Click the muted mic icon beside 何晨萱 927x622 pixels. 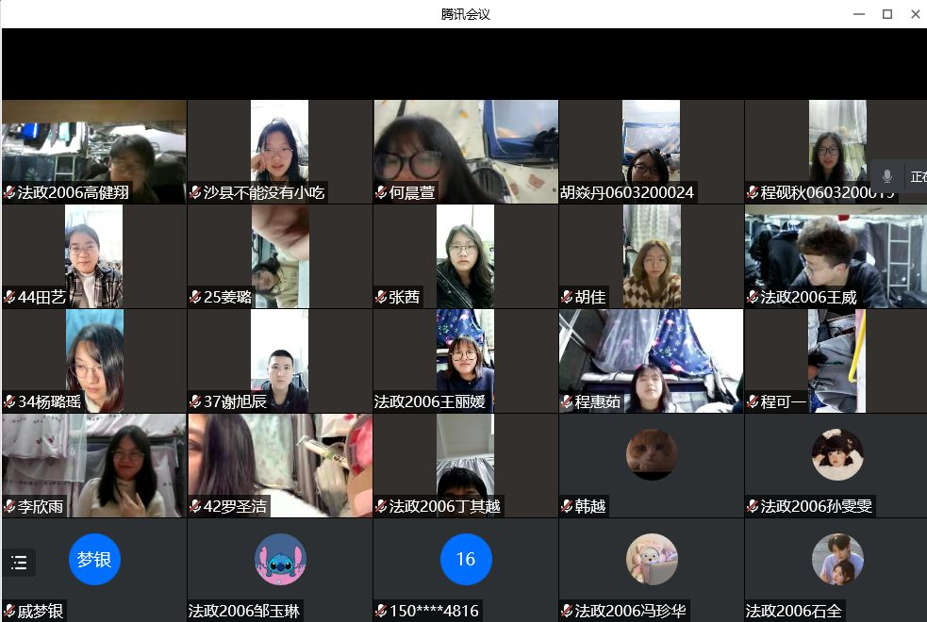(381, 192)
